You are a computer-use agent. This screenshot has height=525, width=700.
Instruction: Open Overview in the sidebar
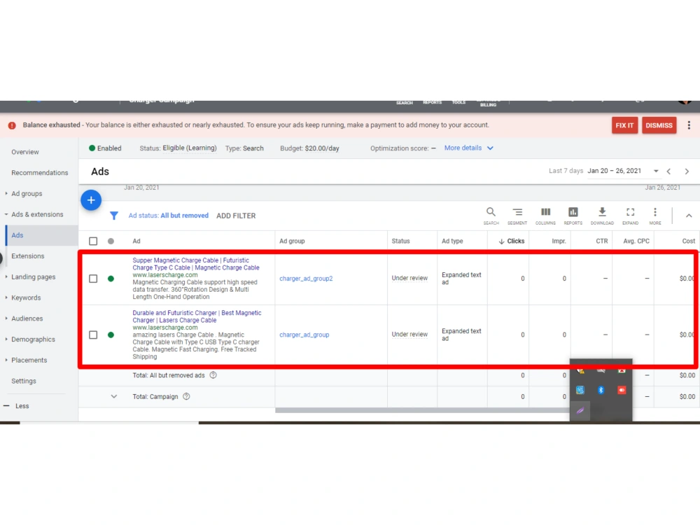pyautogui.click(x=25, y=152)
